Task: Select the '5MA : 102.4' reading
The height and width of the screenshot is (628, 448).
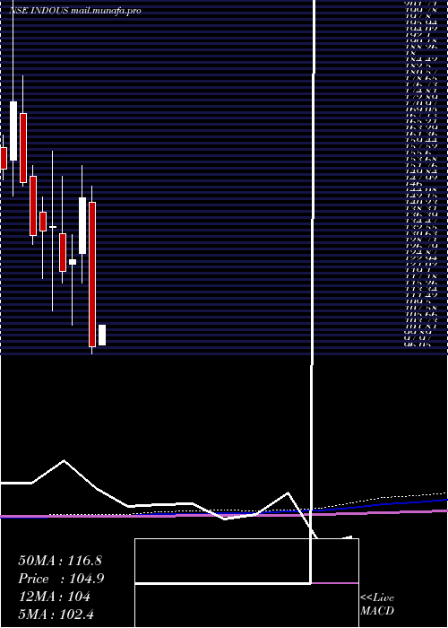Action: pos(56,615)
